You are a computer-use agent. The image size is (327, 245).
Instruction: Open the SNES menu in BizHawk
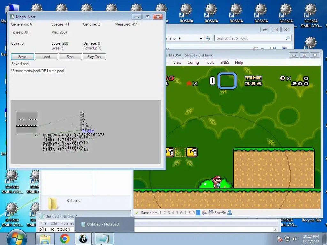224,63
